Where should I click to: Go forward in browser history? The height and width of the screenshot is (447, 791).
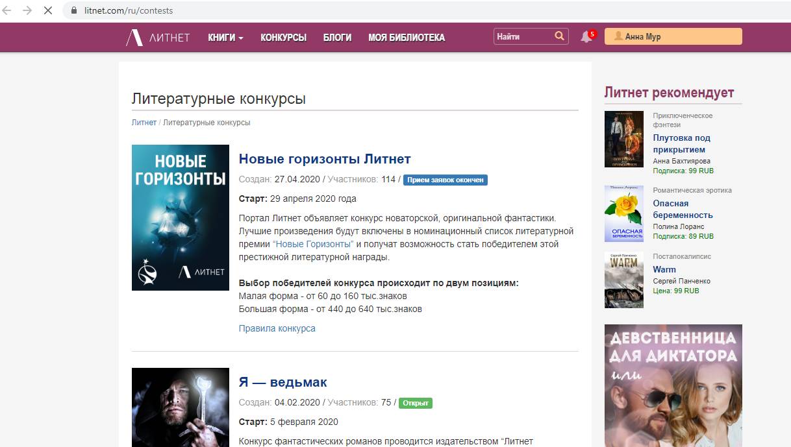pos(27,10)
